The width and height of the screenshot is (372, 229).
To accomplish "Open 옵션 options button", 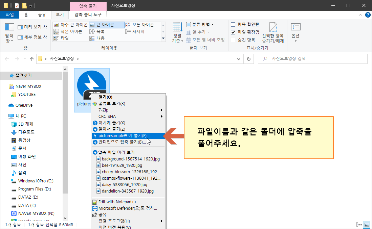I will tap(296, 33).
